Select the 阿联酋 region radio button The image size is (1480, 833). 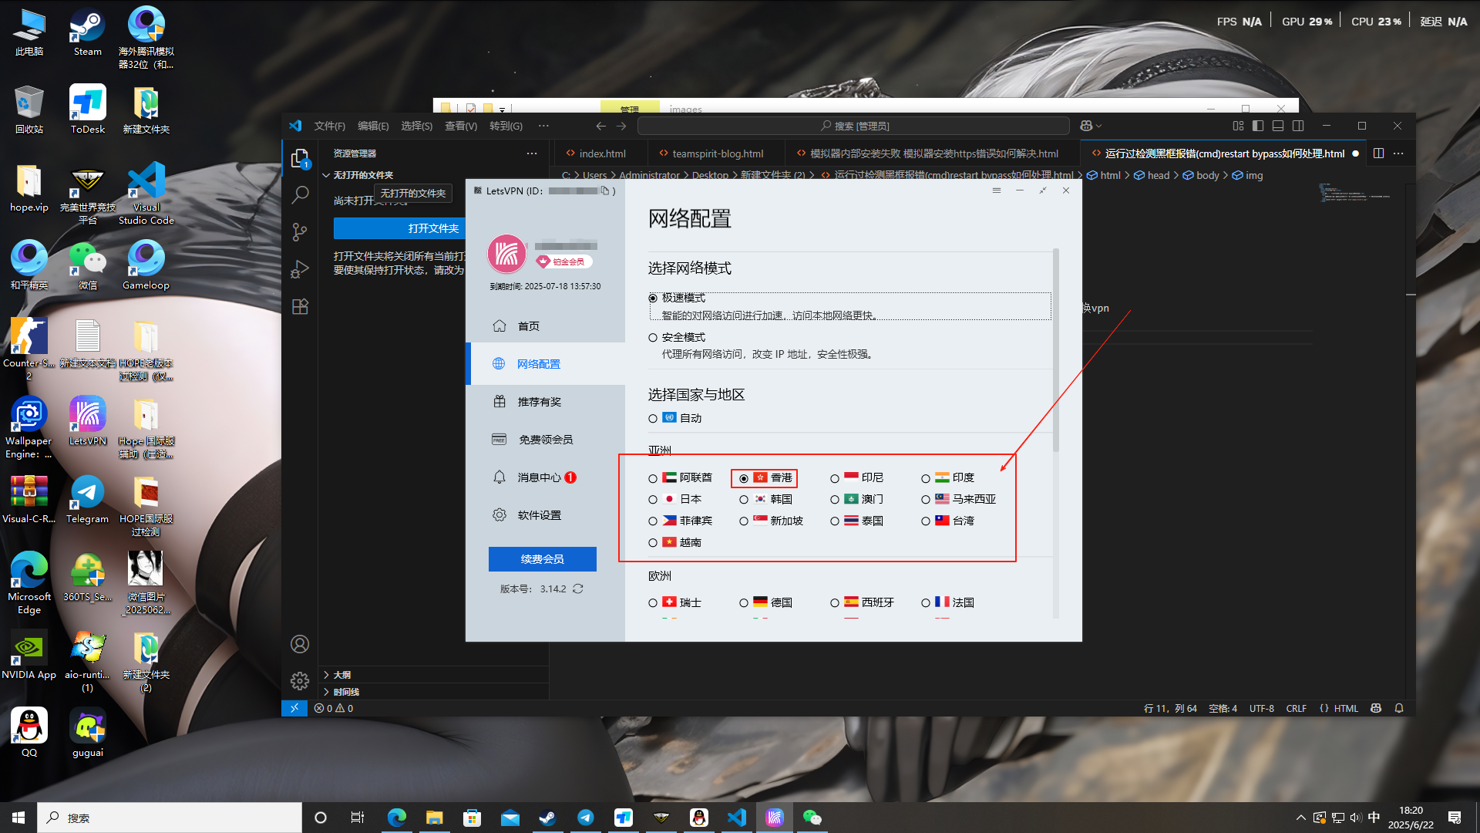[653, 479]
